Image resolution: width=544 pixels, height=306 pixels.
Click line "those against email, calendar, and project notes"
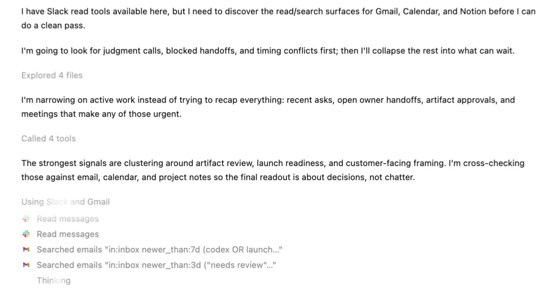pos(218,177)
